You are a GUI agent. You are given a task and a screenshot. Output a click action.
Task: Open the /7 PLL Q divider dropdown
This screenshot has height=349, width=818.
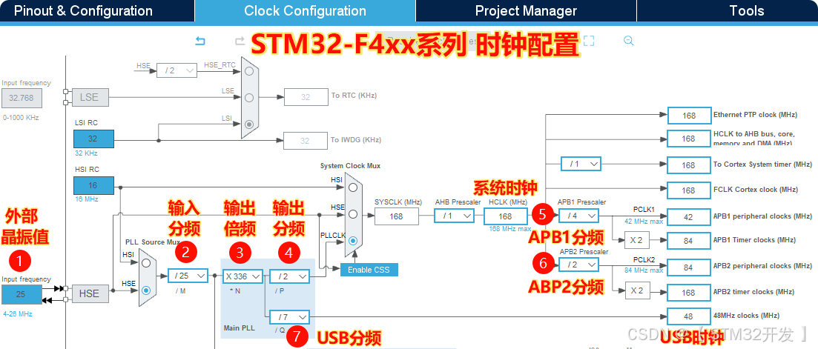pyautogui.click(x=289, y=316)
